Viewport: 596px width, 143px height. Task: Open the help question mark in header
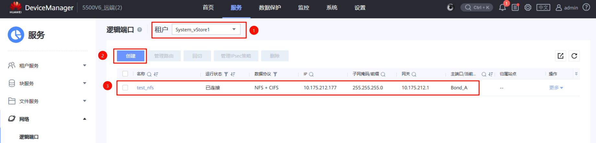click(x=586, y=7)
